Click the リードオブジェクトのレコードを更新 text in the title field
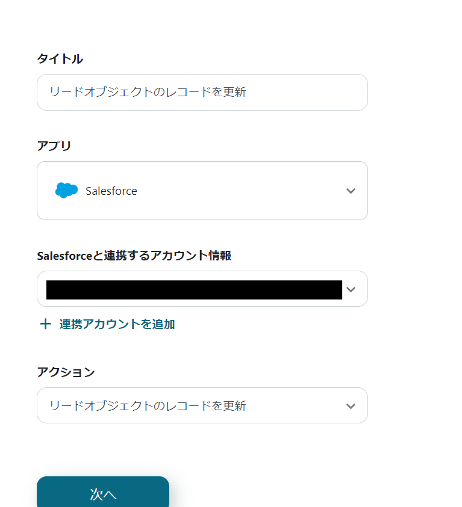 (148, 92)
